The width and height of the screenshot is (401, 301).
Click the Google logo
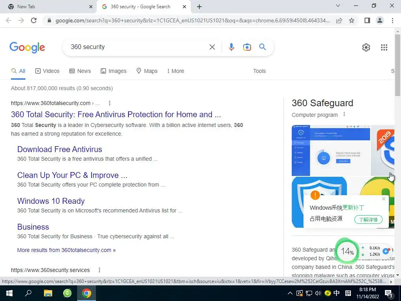point(27,47)
